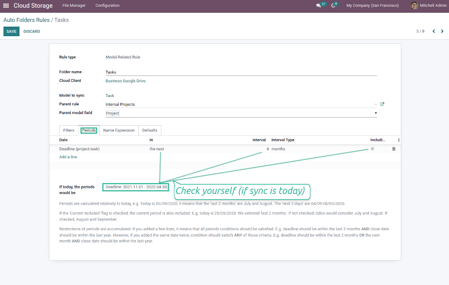The width and height of the screenshot is (449, 285).
Task: Click the Save button
Action: (12, 31)
